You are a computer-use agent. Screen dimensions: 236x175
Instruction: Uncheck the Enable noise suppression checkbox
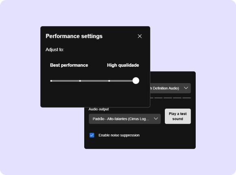point(92,135)
